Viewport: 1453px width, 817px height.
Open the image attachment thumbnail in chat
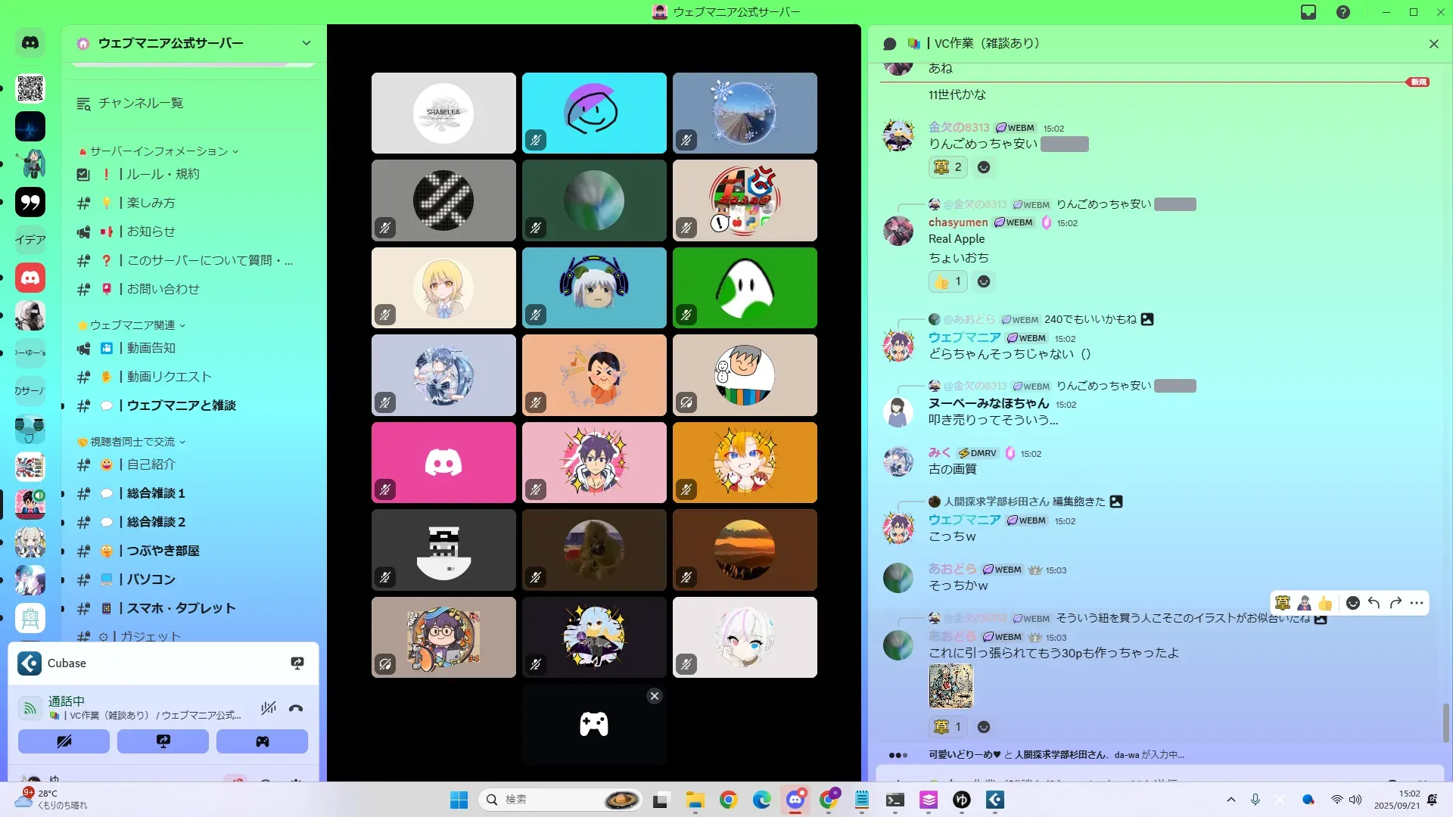tap(951, 686)
